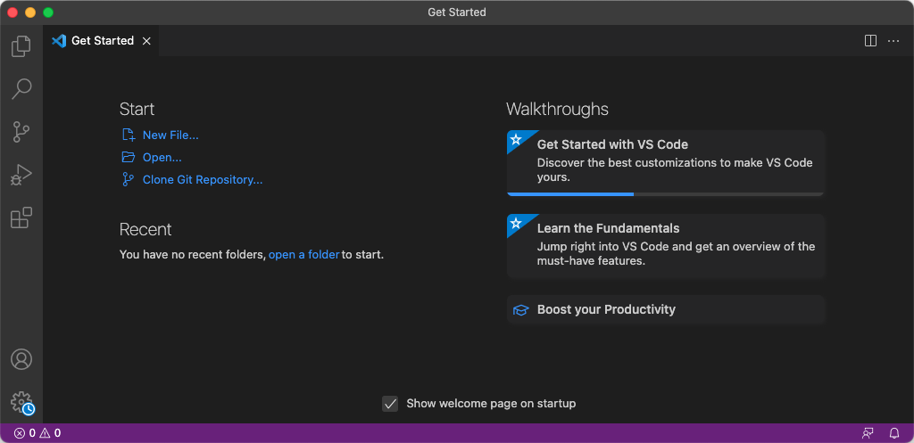Click the Recent heading

click(x=145, y=229)
